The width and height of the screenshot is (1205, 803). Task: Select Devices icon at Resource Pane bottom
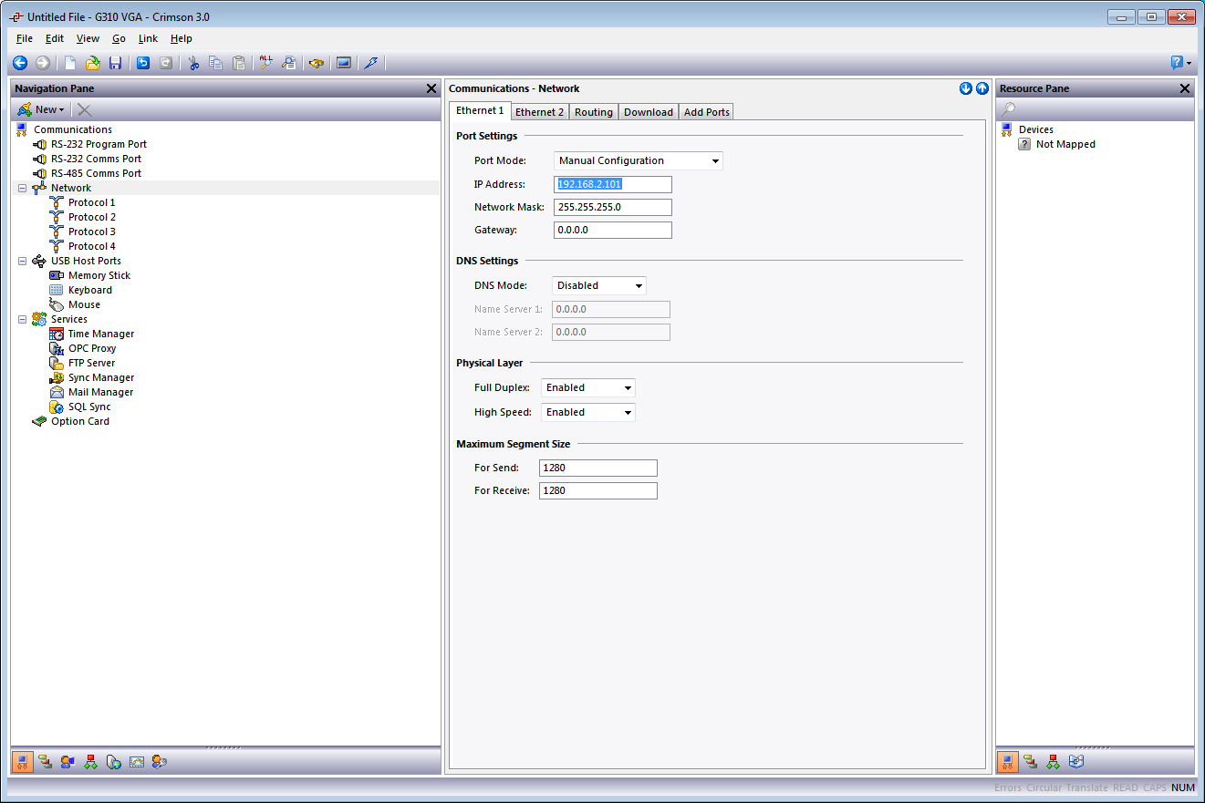point(1008,762)
